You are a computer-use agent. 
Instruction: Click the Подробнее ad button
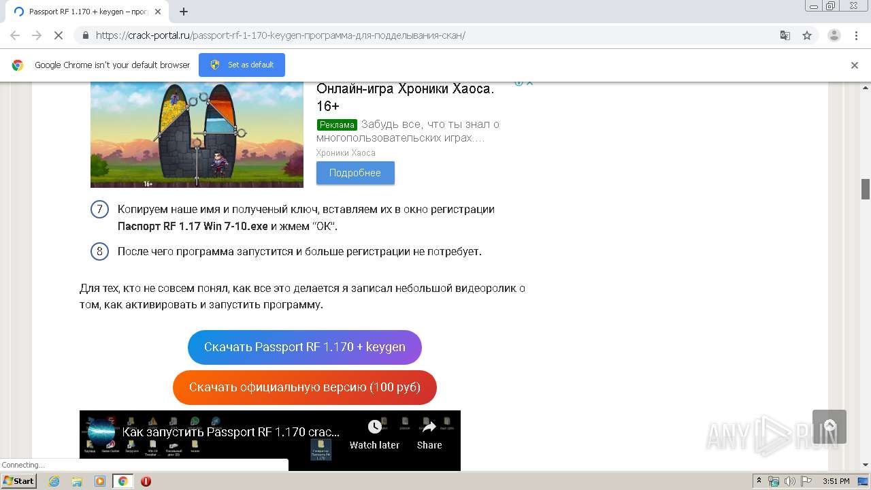pyautogui.click(x=355, y=173)
